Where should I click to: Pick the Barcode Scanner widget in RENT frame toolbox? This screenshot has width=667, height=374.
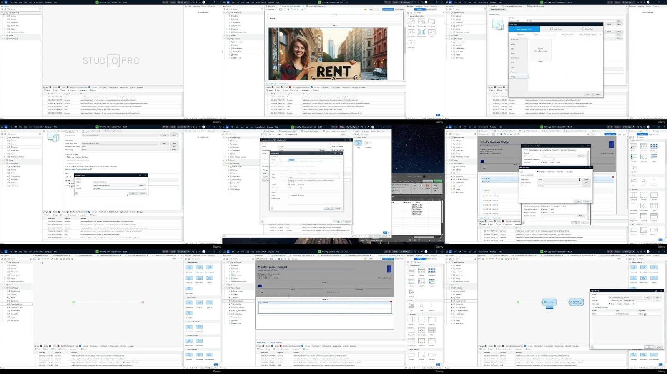coord(421,32)
